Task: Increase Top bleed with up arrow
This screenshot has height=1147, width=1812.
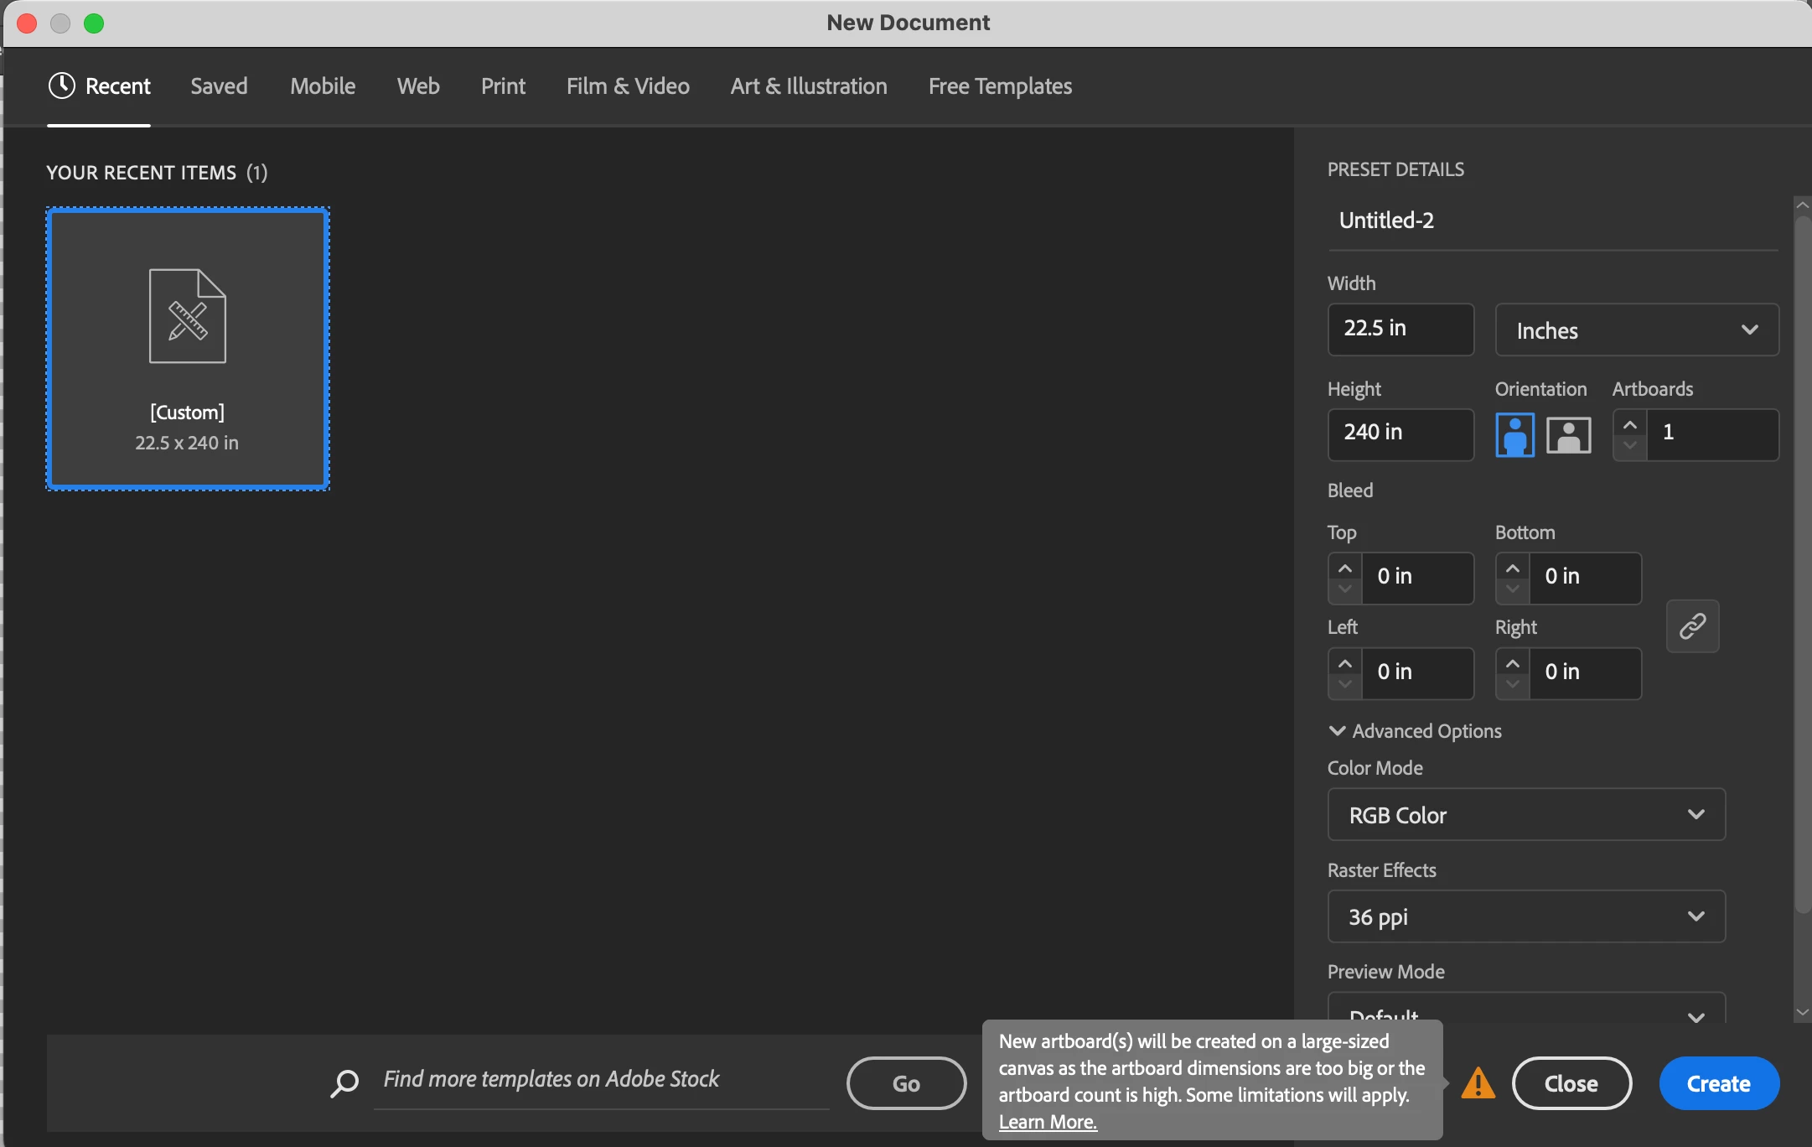Action: [1344, 568]
